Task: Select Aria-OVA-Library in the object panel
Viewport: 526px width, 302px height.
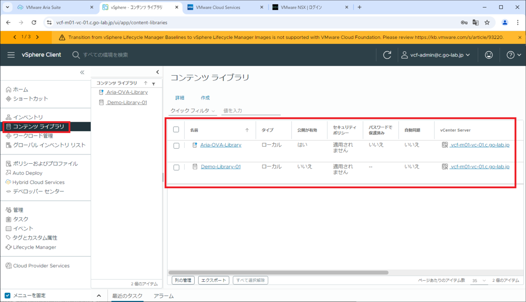Action: (x=127, y=92)
